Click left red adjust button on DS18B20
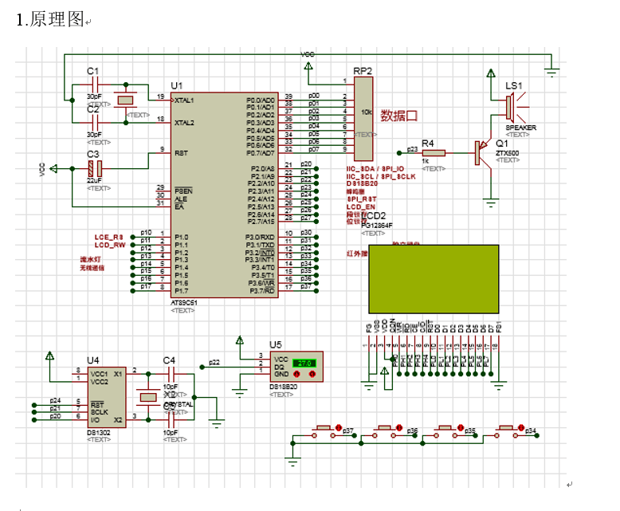Image resolution: width=620 pixels, height=511 pixels. pos(296,374)
